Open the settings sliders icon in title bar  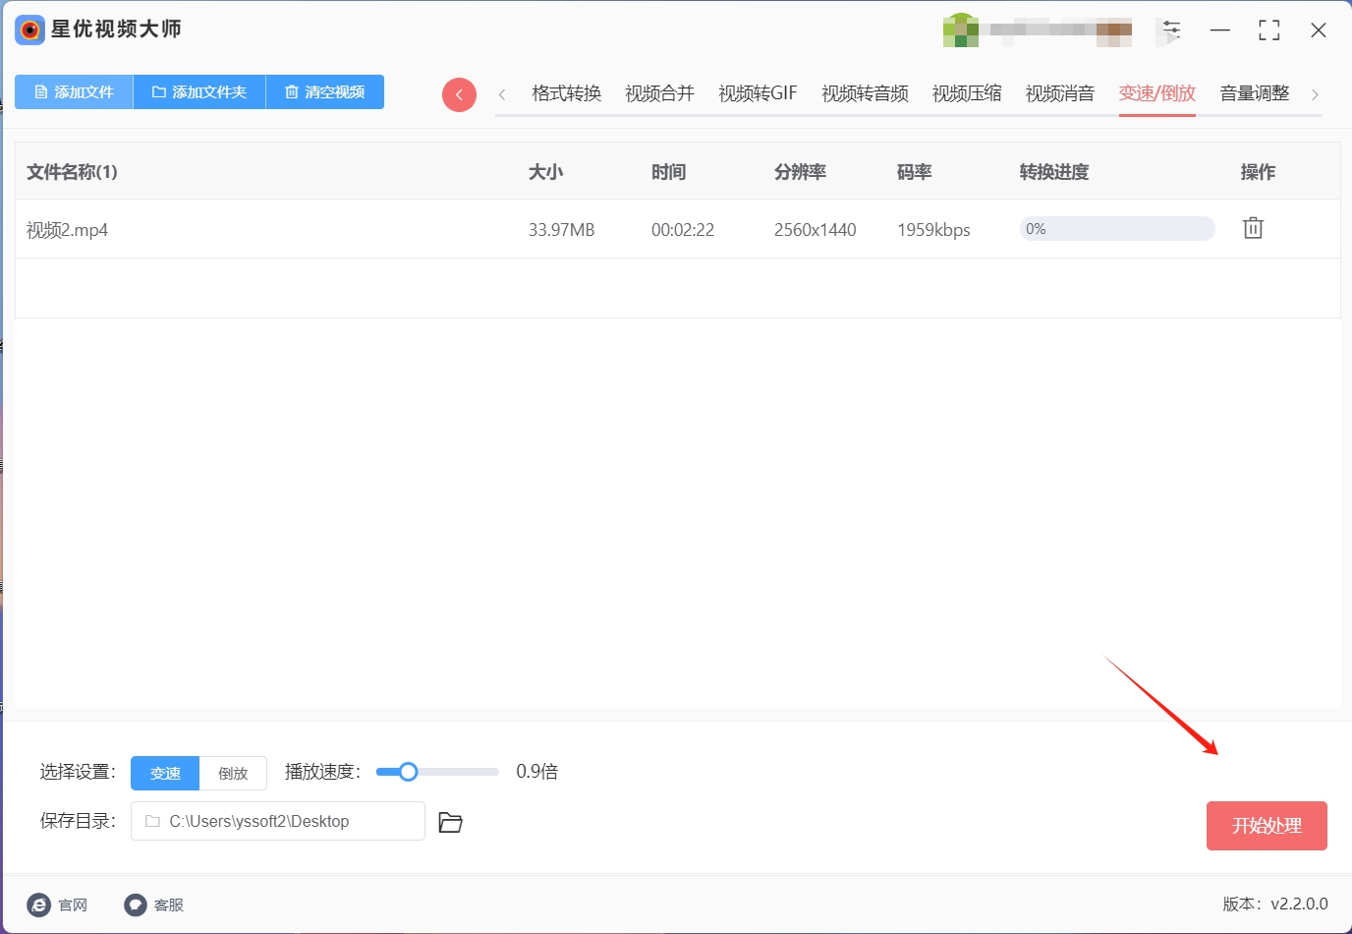pos(1171,30)
